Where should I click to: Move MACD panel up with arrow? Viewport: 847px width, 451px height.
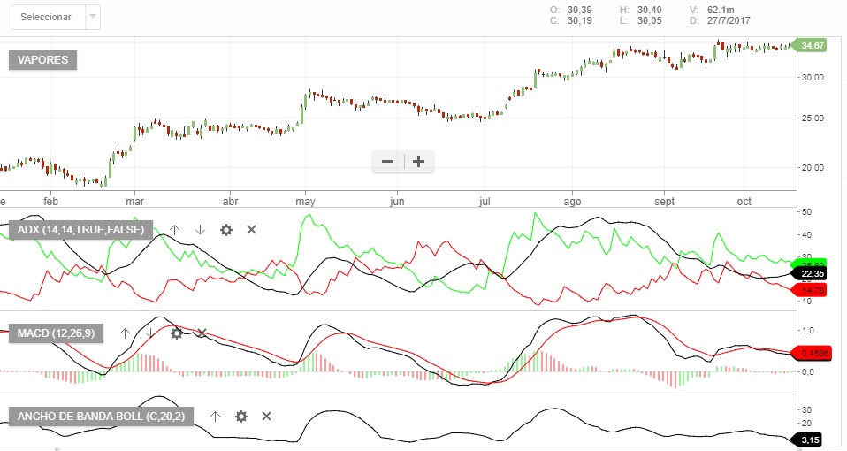point(125,333)
